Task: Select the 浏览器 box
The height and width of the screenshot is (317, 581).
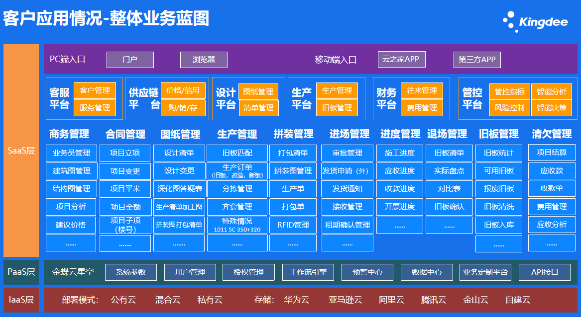Action: tap(204, 60)
